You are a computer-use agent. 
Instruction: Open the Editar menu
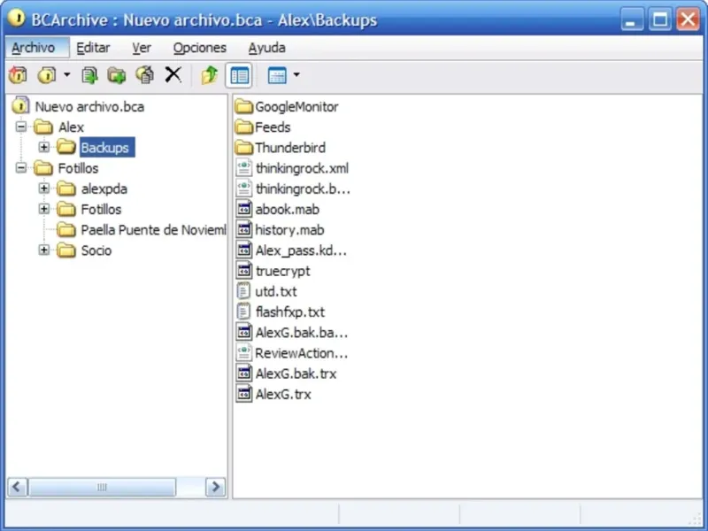(93, 48)
